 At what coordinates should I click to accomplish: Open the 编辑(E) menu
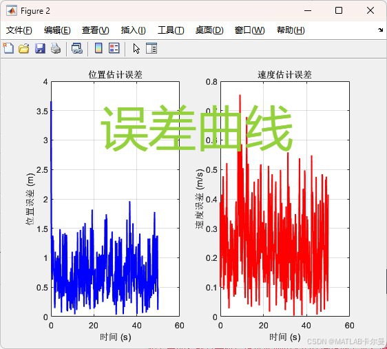(57, 30)
